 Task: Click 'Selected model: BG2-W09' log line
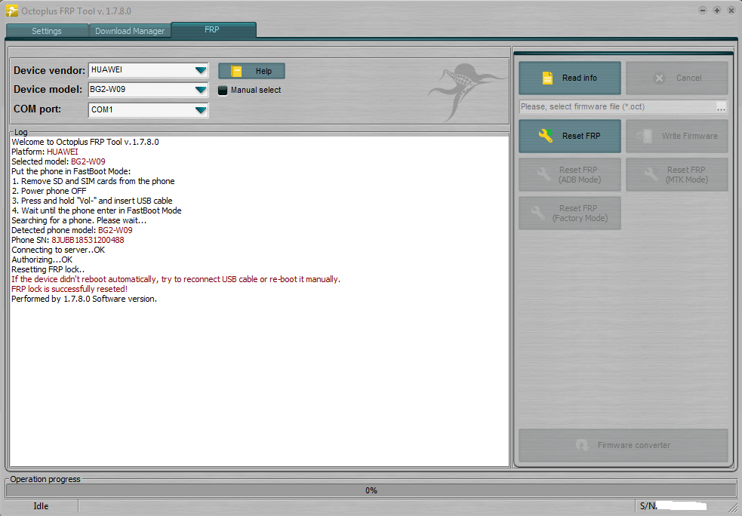click(x=58, y=161)
